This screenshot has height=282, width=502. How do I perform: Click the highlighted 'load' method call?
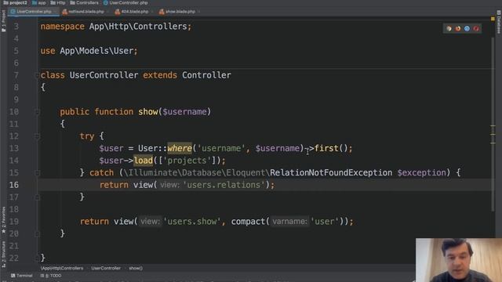coord(143,161)
